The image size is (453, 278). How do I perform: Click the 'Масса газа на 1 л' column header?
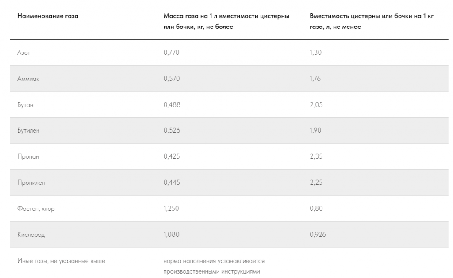point(226,21)
